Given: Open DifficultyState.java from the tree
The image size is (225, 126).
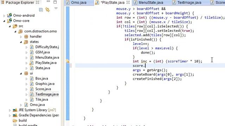Looking at the screenshot, I should 47,47.
